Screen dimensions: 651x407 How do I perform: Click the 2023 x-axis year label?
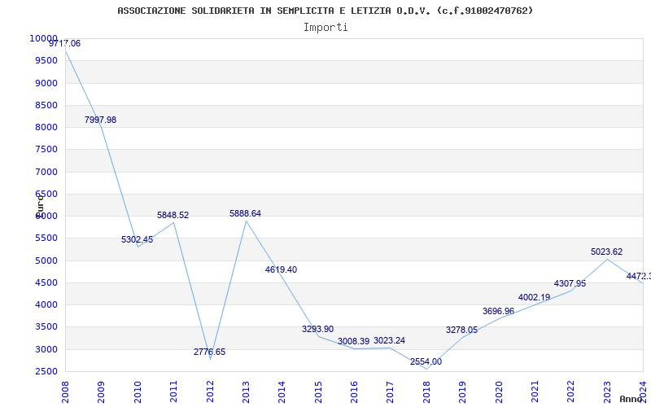click(x=607, y=392)
